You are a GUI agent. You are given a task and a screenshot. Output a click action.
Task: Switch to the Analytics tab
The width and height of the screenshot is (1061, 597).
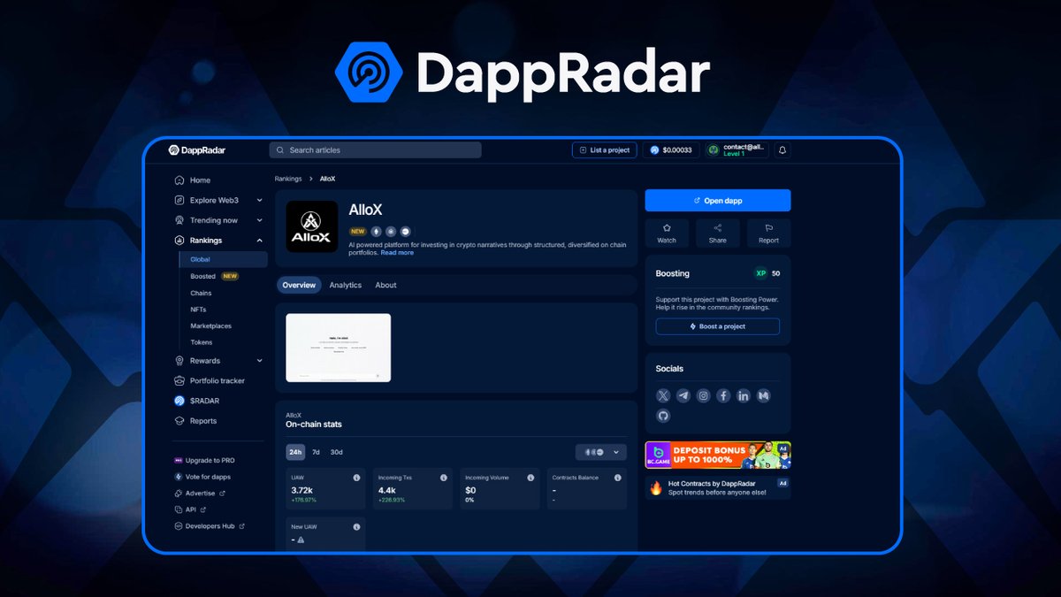point(346,285)
